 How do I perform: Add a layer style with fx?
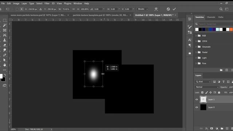pos(206,128)
